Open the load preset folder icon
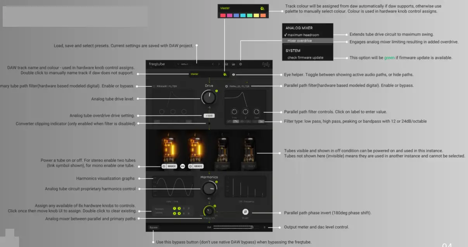The image size is (468, 247). coord(233,64)
